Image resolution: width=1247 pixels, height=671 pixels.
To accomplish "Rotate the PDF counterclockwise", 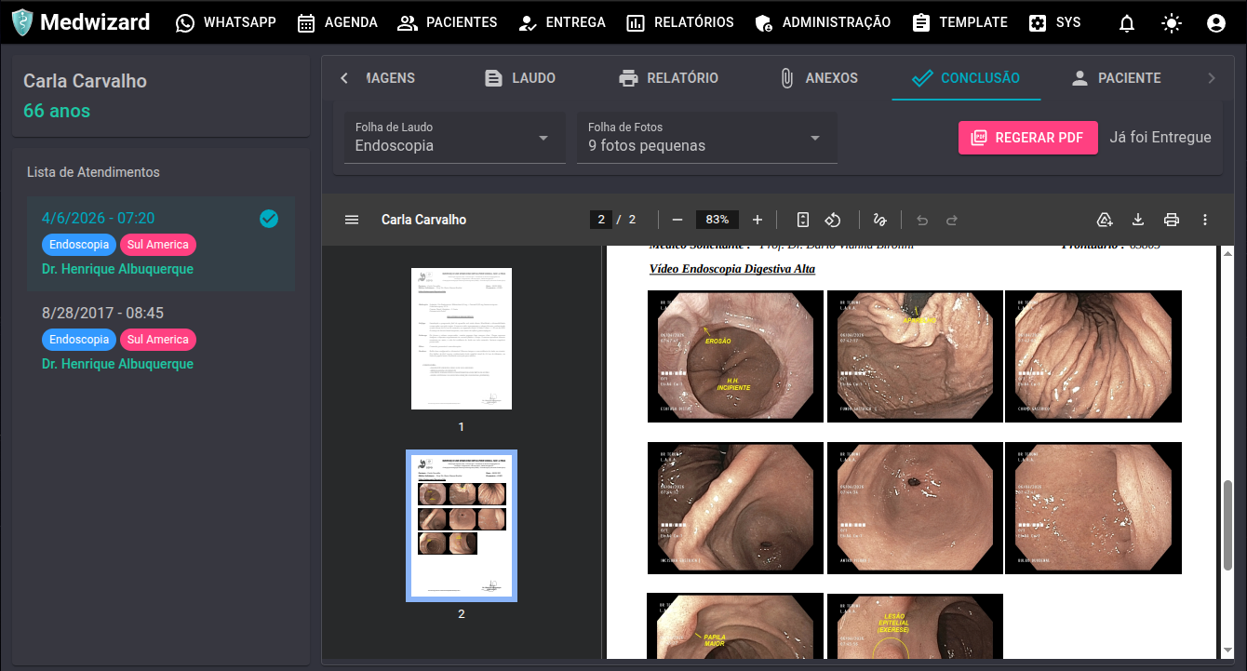I will 834,220.
